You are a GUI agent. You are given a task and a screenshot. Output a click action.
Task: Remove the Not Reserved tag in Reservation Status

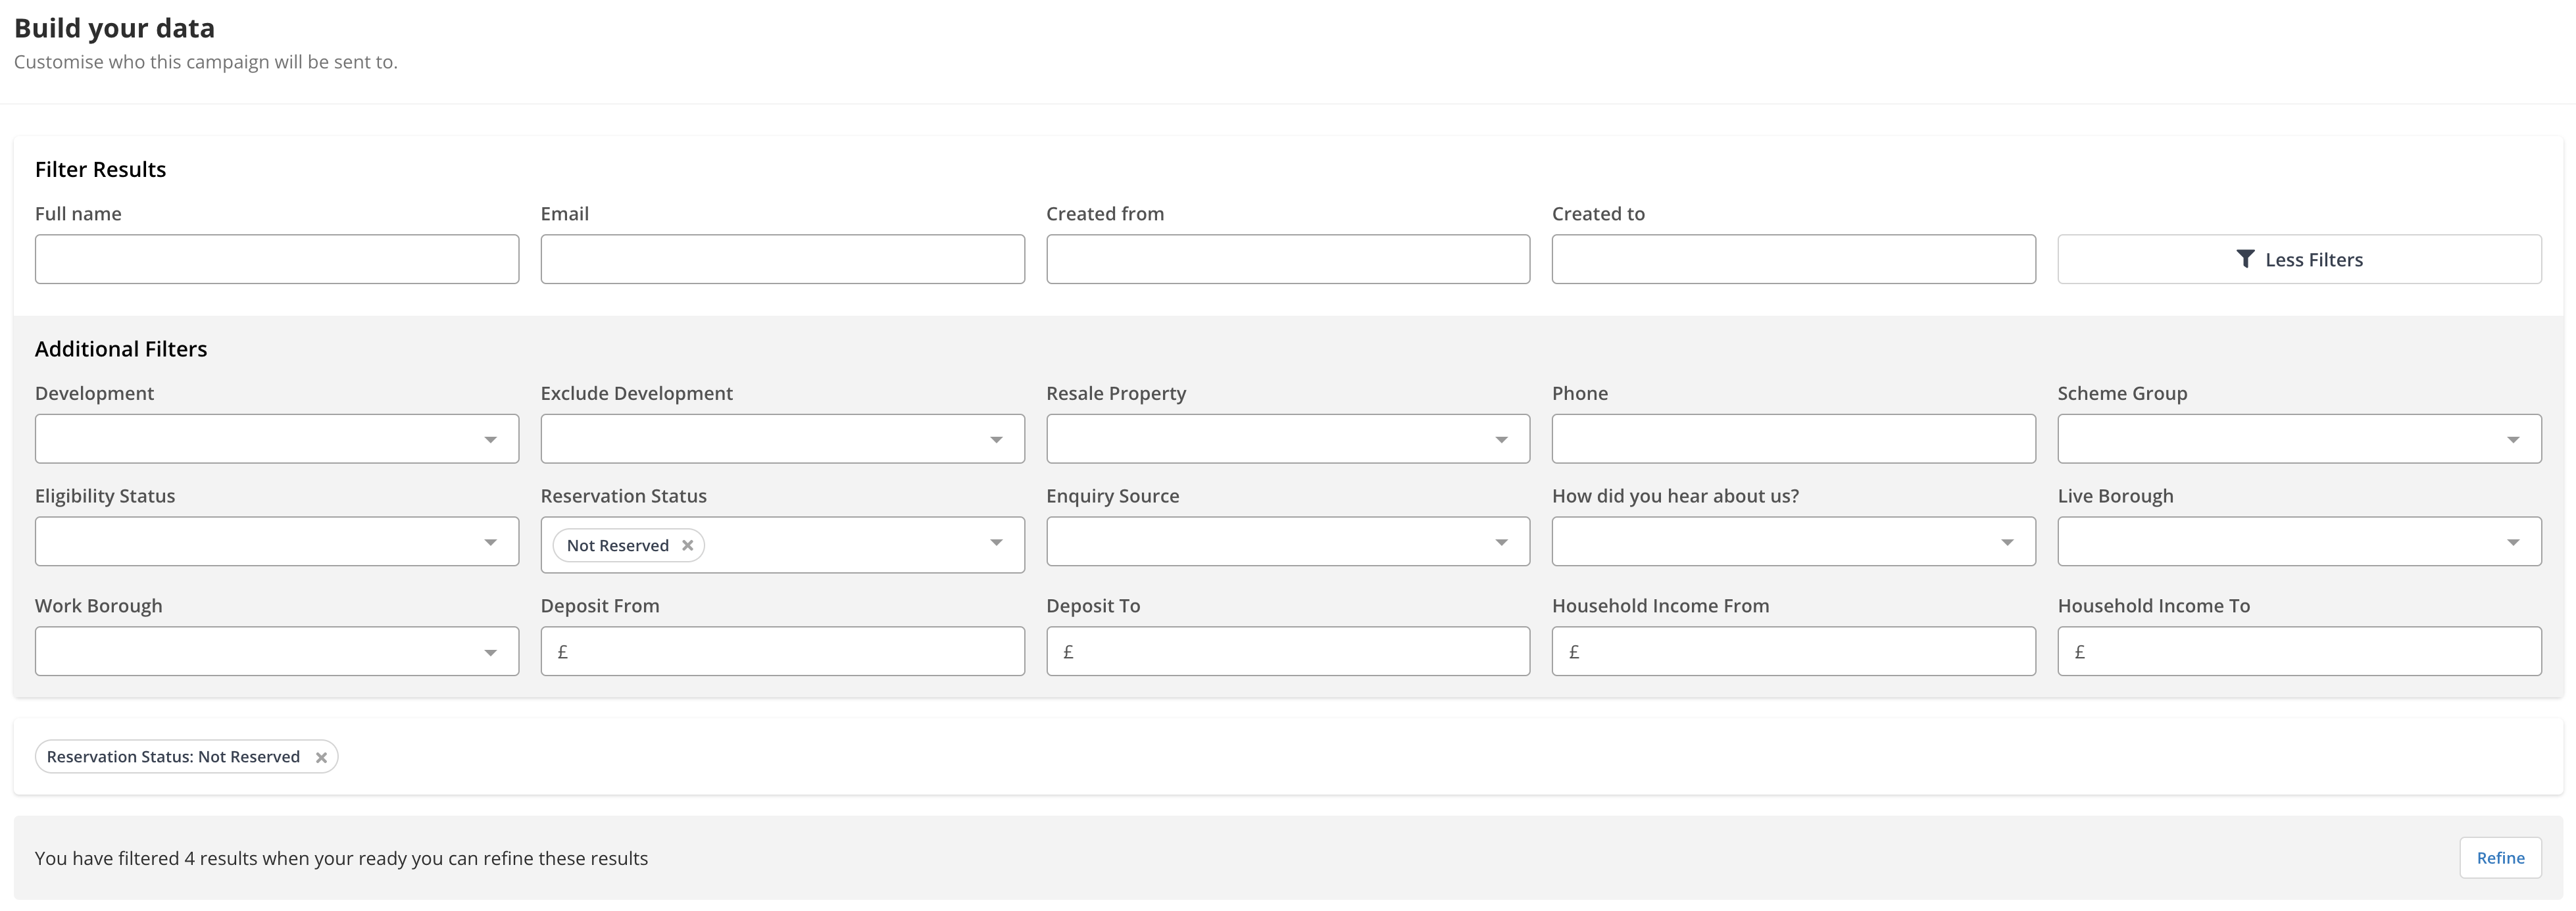point(687,545)
